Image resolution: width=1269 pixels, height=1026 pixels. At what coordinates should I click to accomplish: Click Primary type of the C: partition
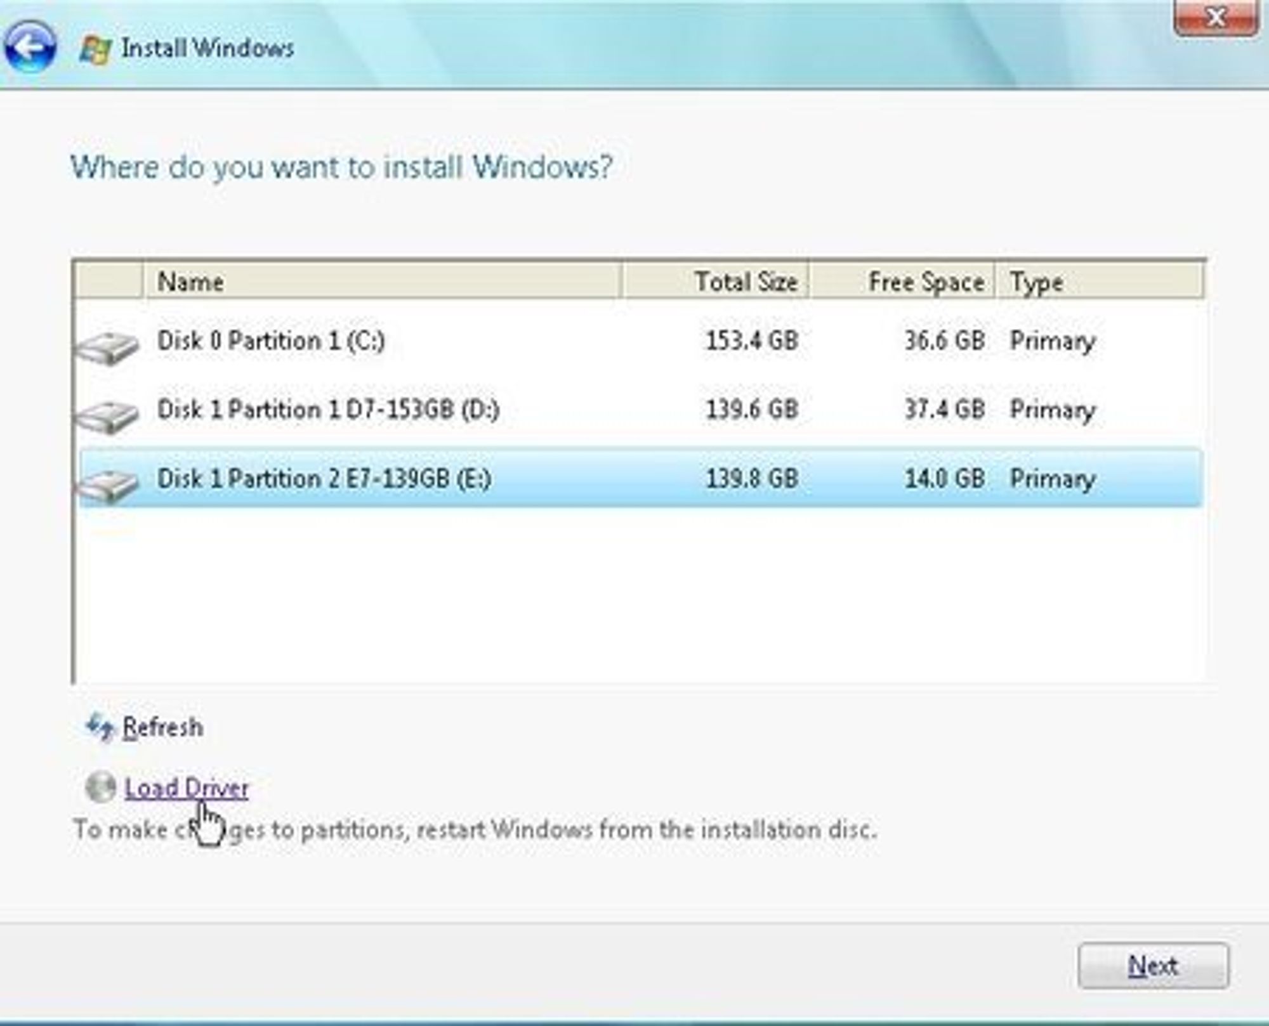pos(1053,341)
